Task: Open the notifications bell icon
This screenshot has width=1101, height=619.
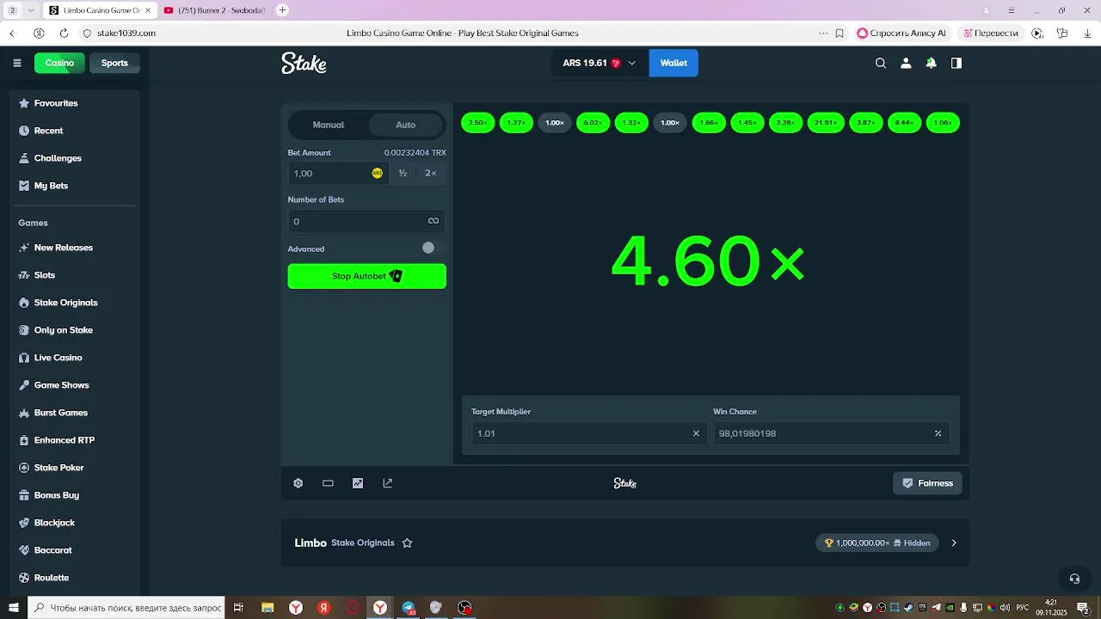Action: (x=931, y=63)
